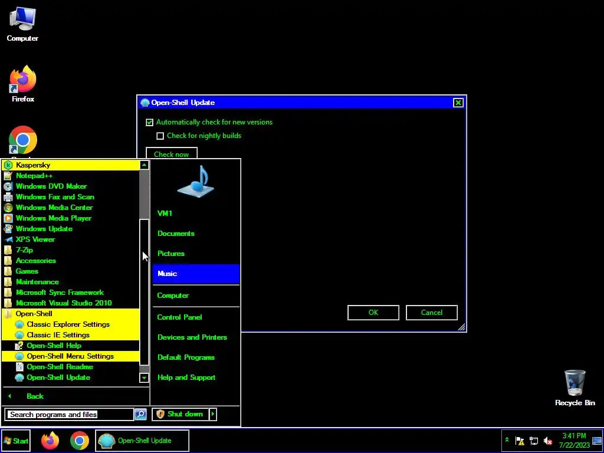The width and height of the screenshot is (604, 453).
Task: Click the Windows Media Center icon
Action: [x=8, y=208]
